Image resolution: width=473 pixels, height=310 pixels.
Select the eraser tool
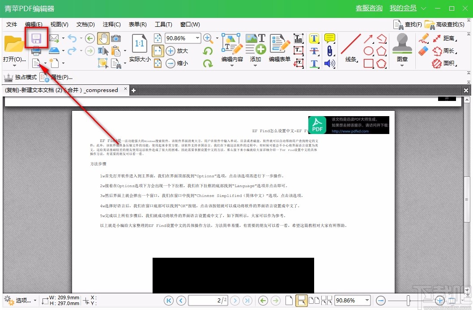pyautogui.click(x=424, y=51)
